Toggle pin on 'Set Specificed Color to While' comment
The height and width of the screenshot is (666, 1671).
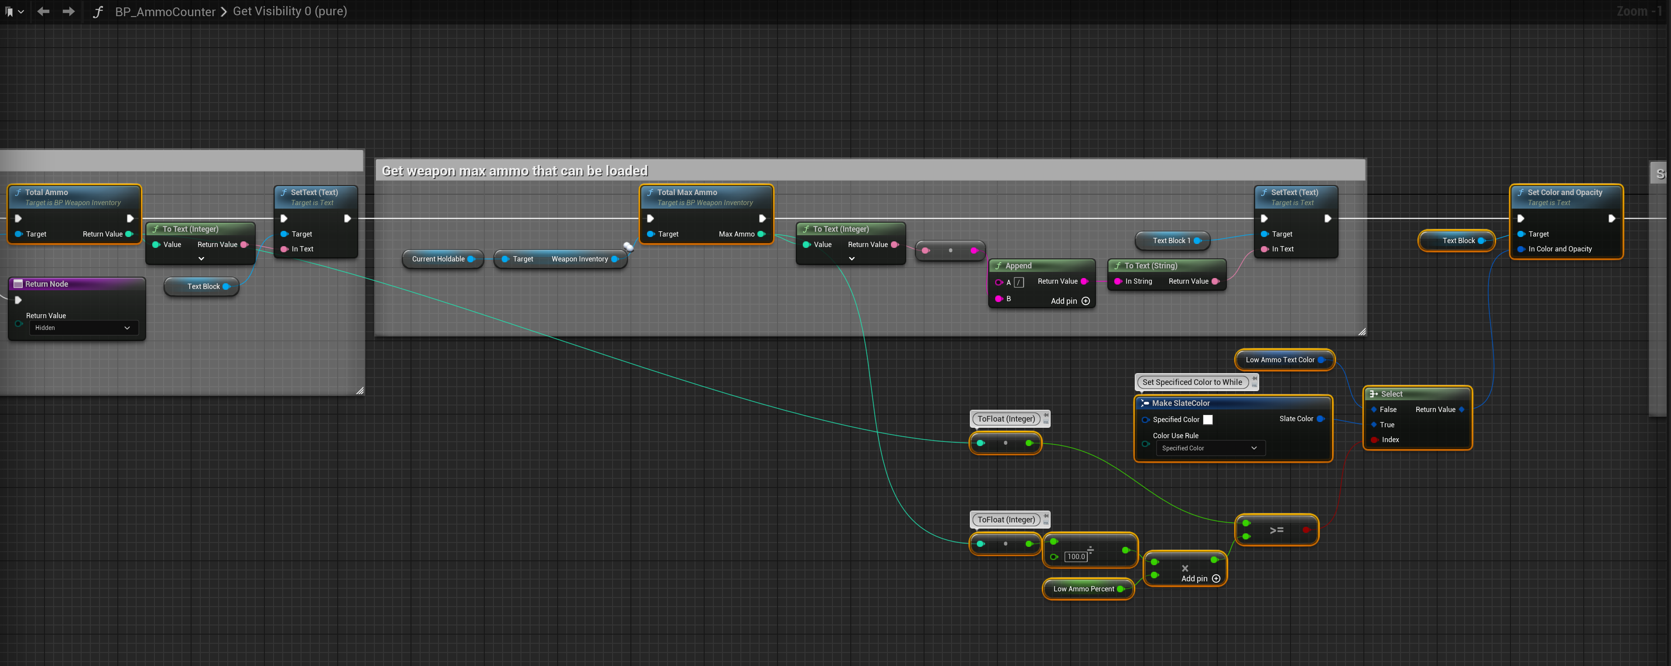[1254, 378]
